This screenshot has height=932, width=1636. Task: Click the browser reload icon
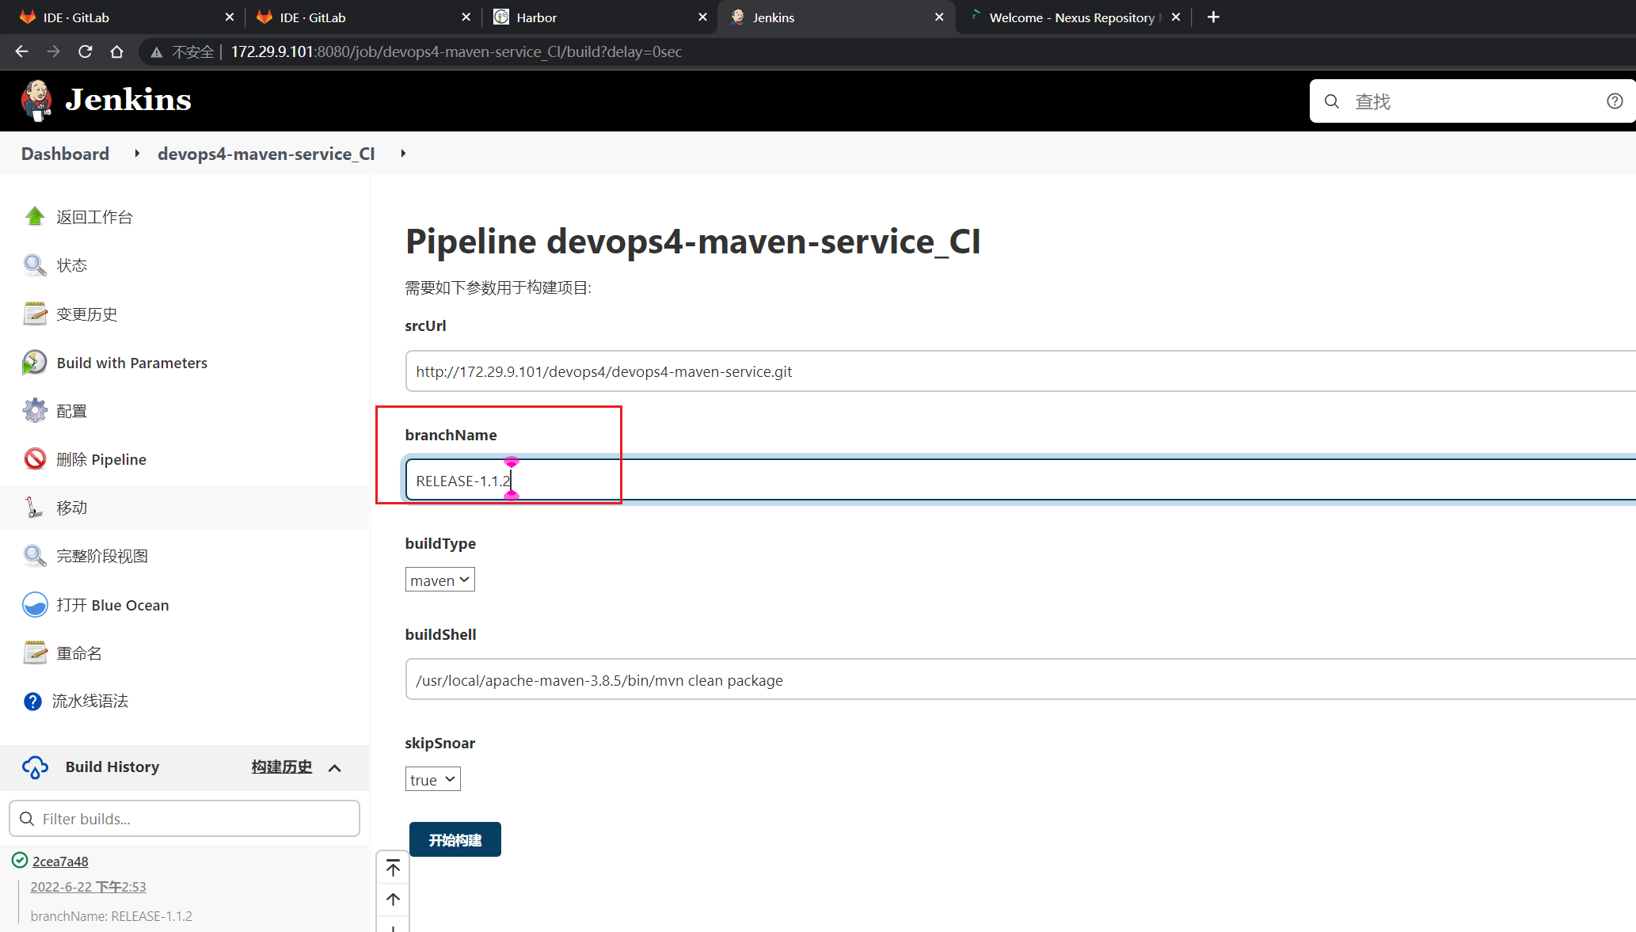click(x=86, y=51)
